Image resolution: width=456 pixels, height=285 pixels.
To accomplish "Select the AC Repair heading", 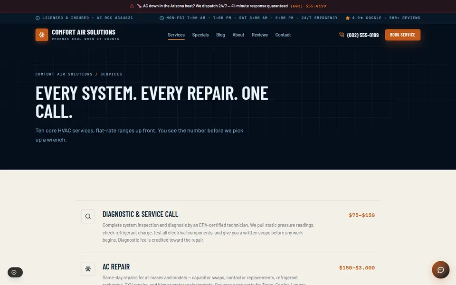I will coord(116,266).
